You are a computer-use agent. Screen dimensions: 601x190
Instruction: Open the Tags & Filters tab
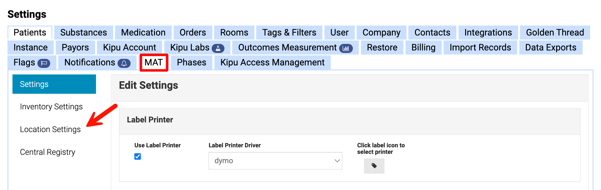pyautogui.click(x=289, y=32)
